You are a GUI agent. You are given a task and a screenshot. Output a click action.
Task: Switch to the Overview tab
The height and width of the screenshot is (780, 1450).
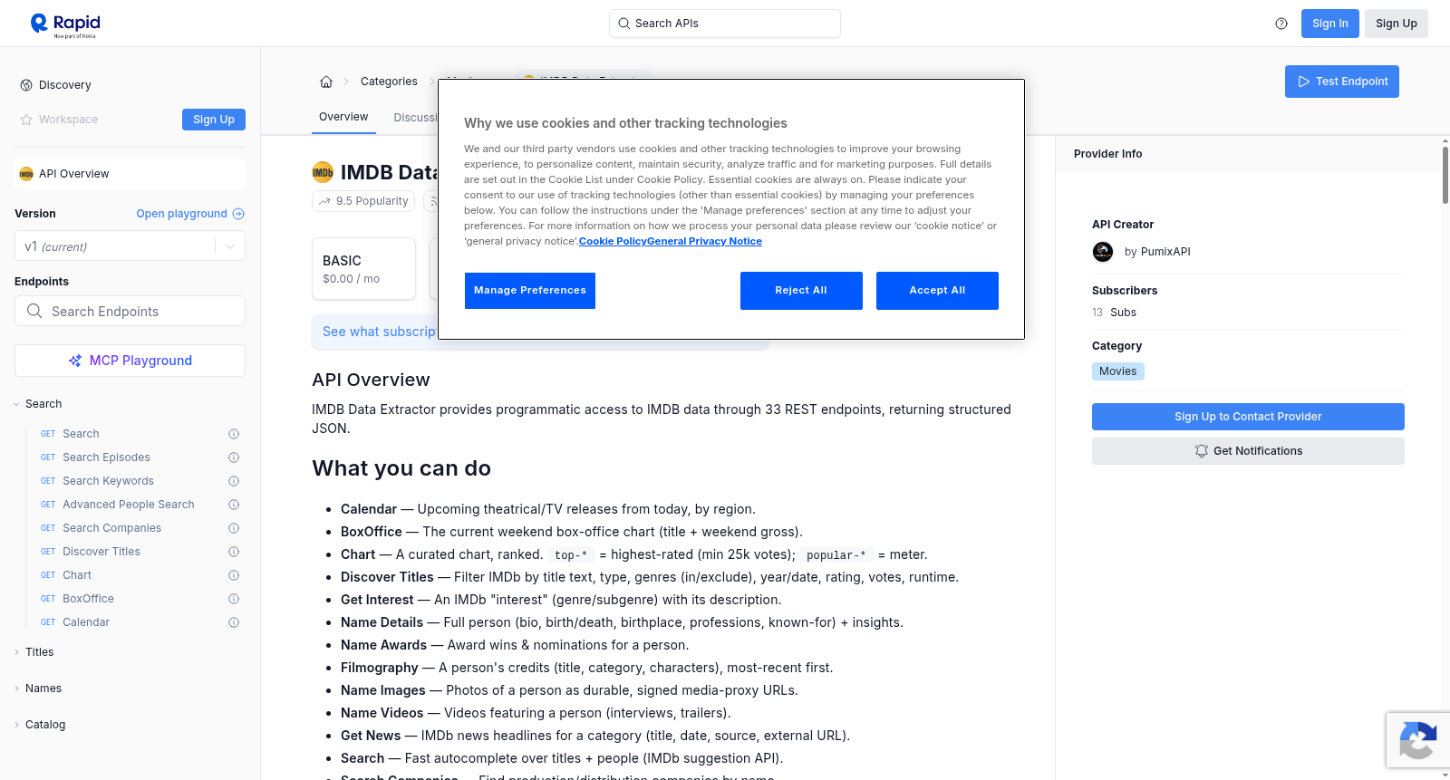(343, 117)
